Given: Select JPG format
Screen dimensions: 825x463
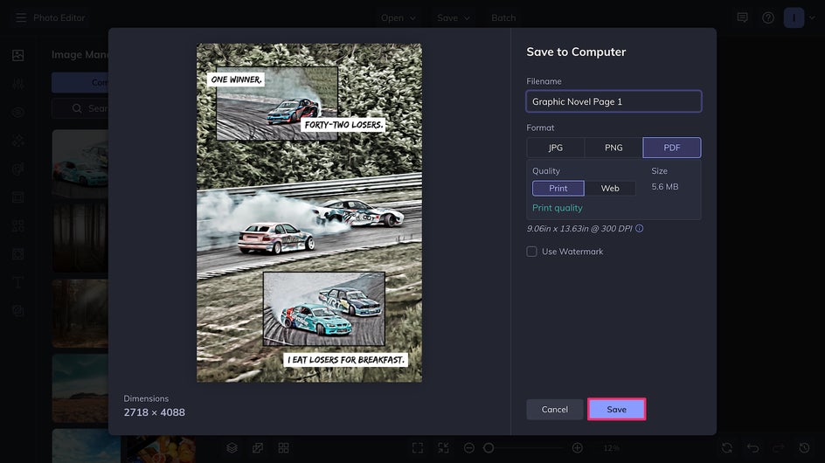Looking at the screenshot, I should (556, 148).
